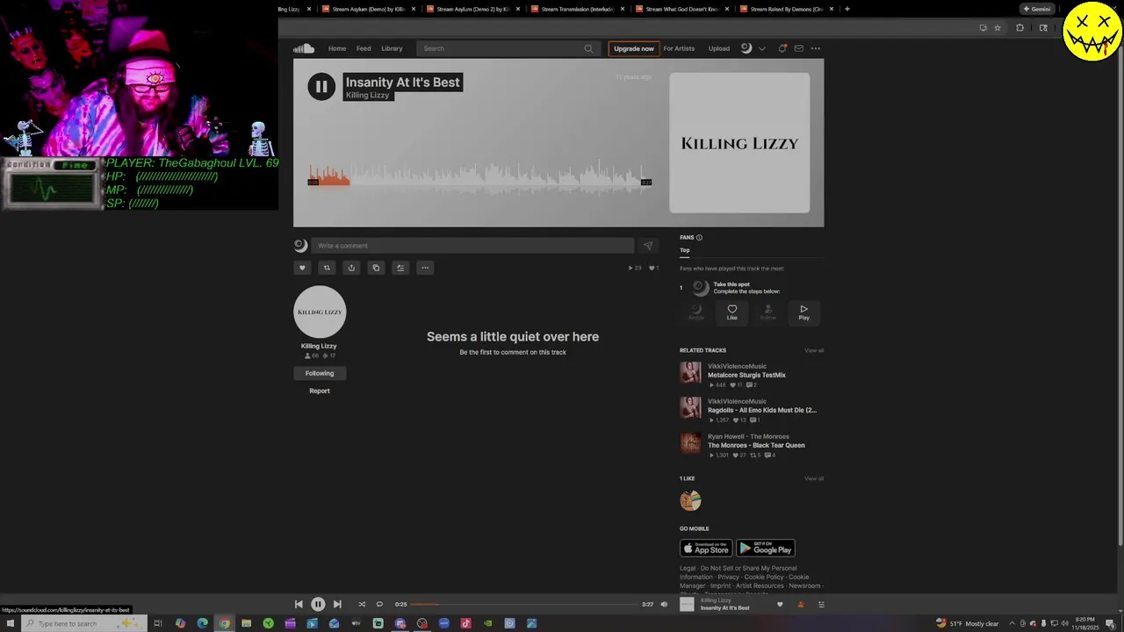
Task: Click the SoundCloud logo in the header
Action: [304, 48]
